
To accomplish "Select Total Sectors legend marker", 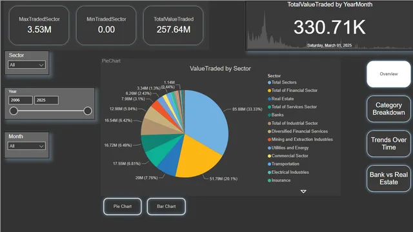I will coord(269,82).
